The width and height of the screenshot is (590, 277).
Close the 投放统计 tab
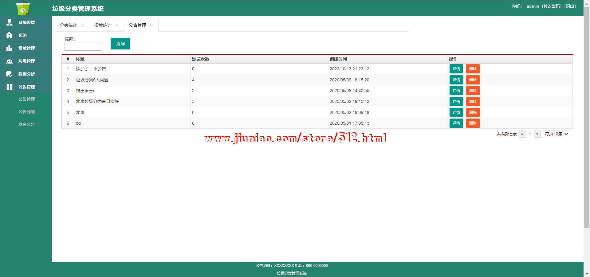point(117,25)
